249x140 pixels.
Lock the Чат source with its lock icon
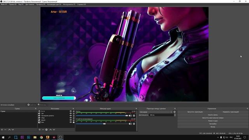pyautogui.click(x=74, y=114)
